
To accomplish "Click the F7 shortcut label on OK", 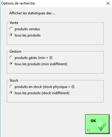I will pos(88,130).
